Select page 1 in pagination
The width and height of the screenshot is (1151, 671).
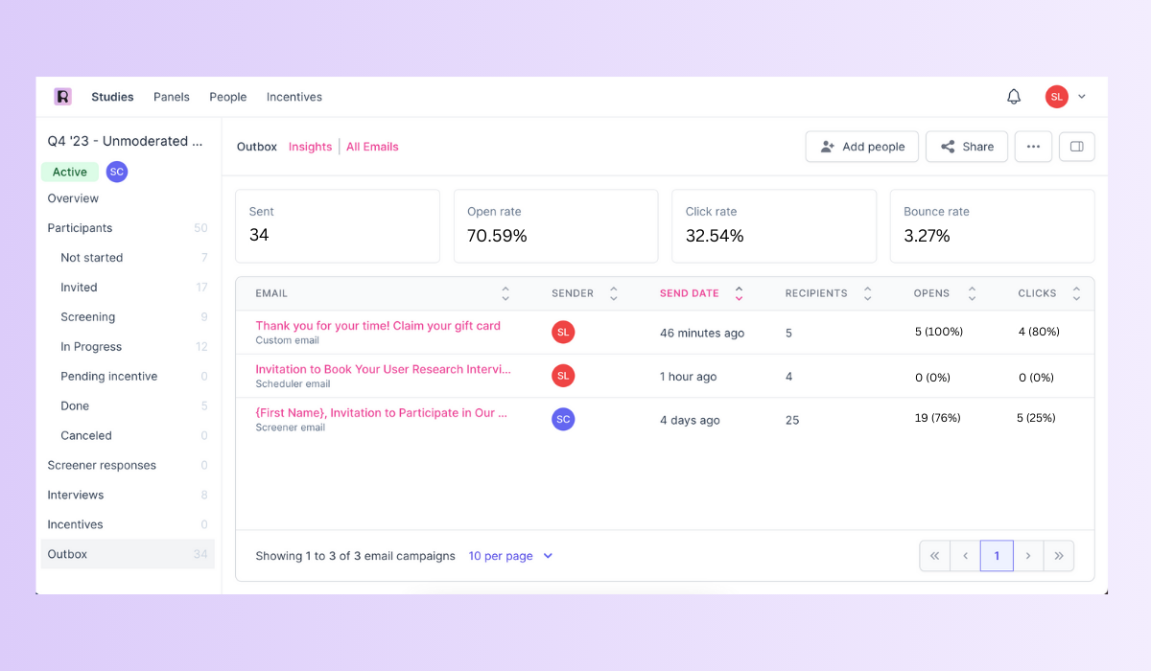coord(997,556)
